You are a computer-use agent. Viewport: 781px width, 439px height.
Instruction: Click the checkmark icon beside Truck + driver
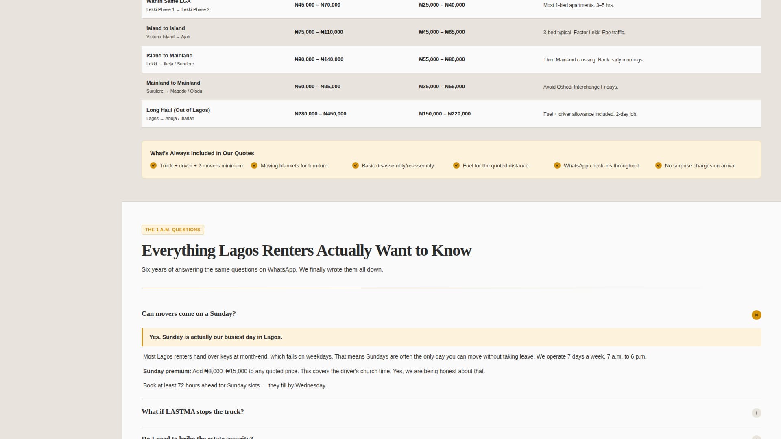click(153, 165)
